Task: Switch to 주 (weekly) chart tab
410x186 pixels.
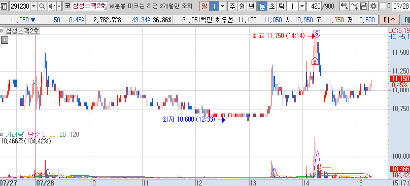Action: tap(232, 6)
